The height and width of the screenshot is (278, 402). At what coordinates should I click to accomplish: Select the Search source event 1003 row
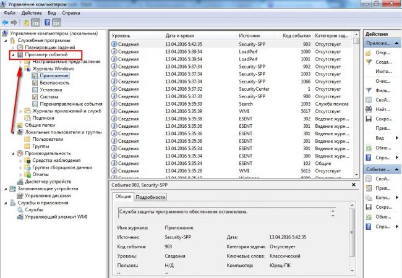pos(231,104)
